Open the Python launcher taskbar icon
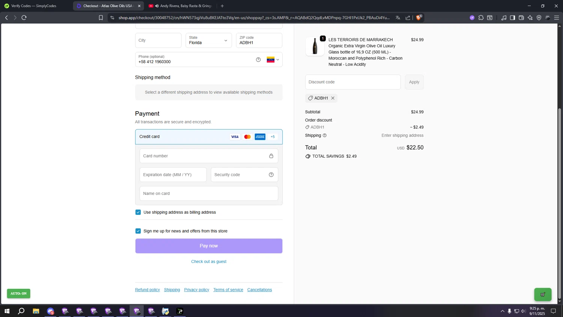563x317 pixels. [x=166, y=311]
